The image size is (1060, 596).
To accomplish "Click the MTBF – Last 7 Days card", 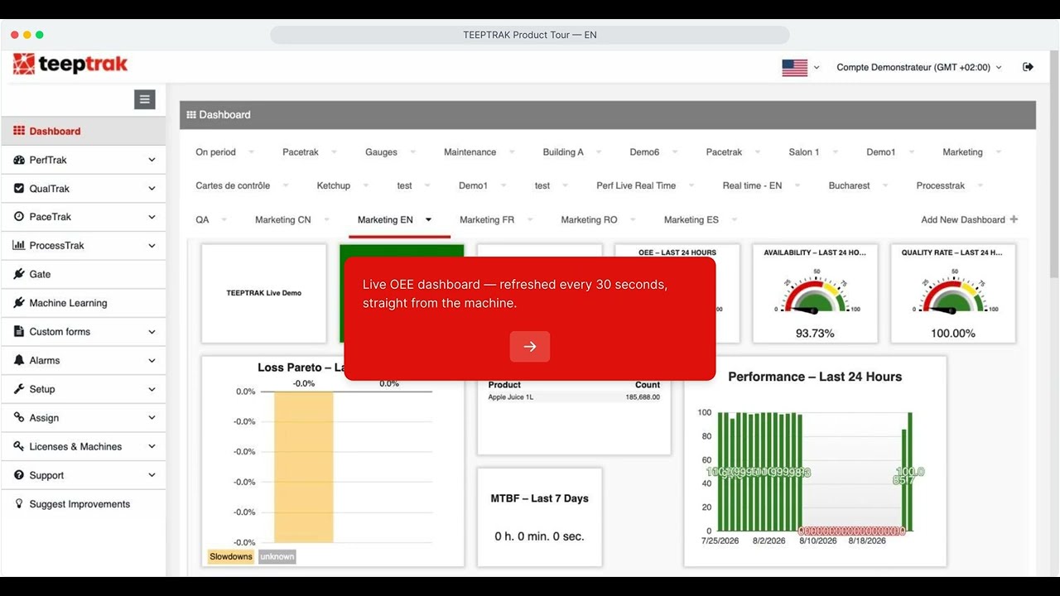I will (540, 517).
